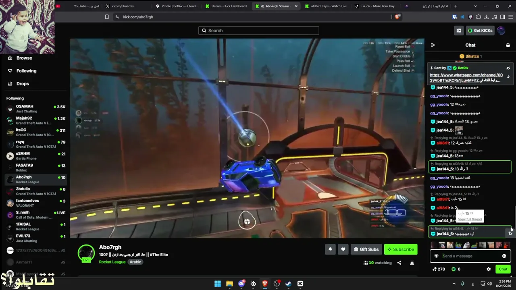
Task: Click the KICKs balance showing 0
Action: (x=456, y=269)
